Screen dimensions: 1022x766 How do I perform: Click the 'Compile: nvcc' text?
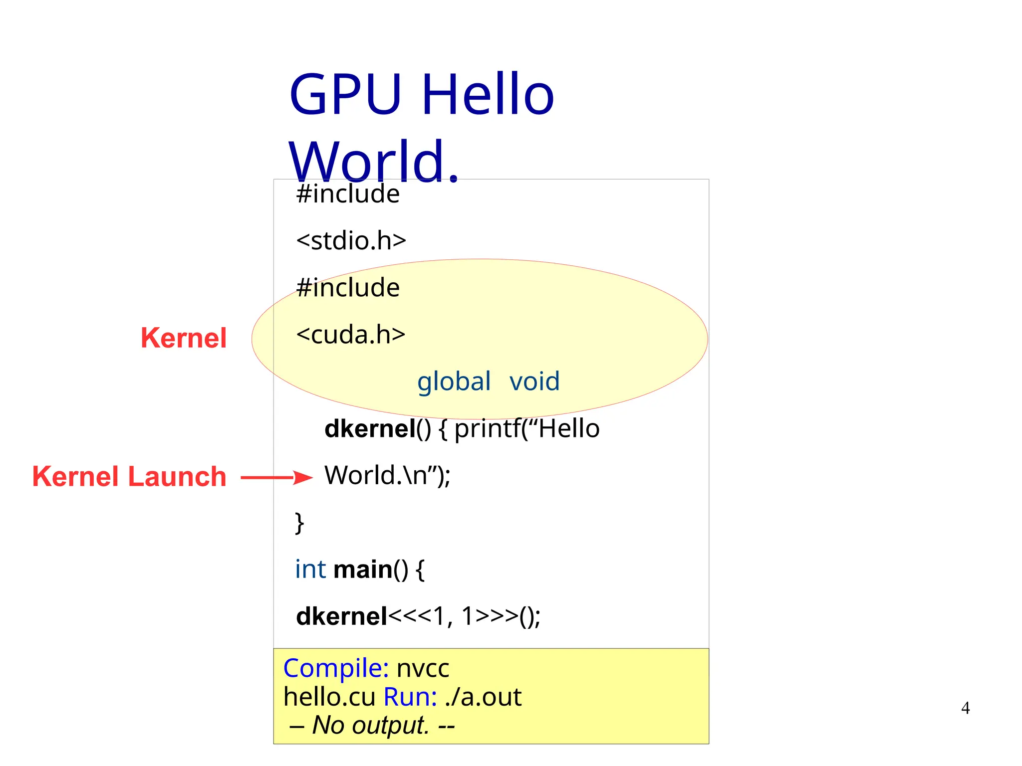[366, 668]
